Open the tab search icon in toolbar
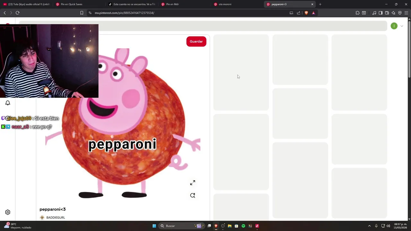 tap(364, 13)
